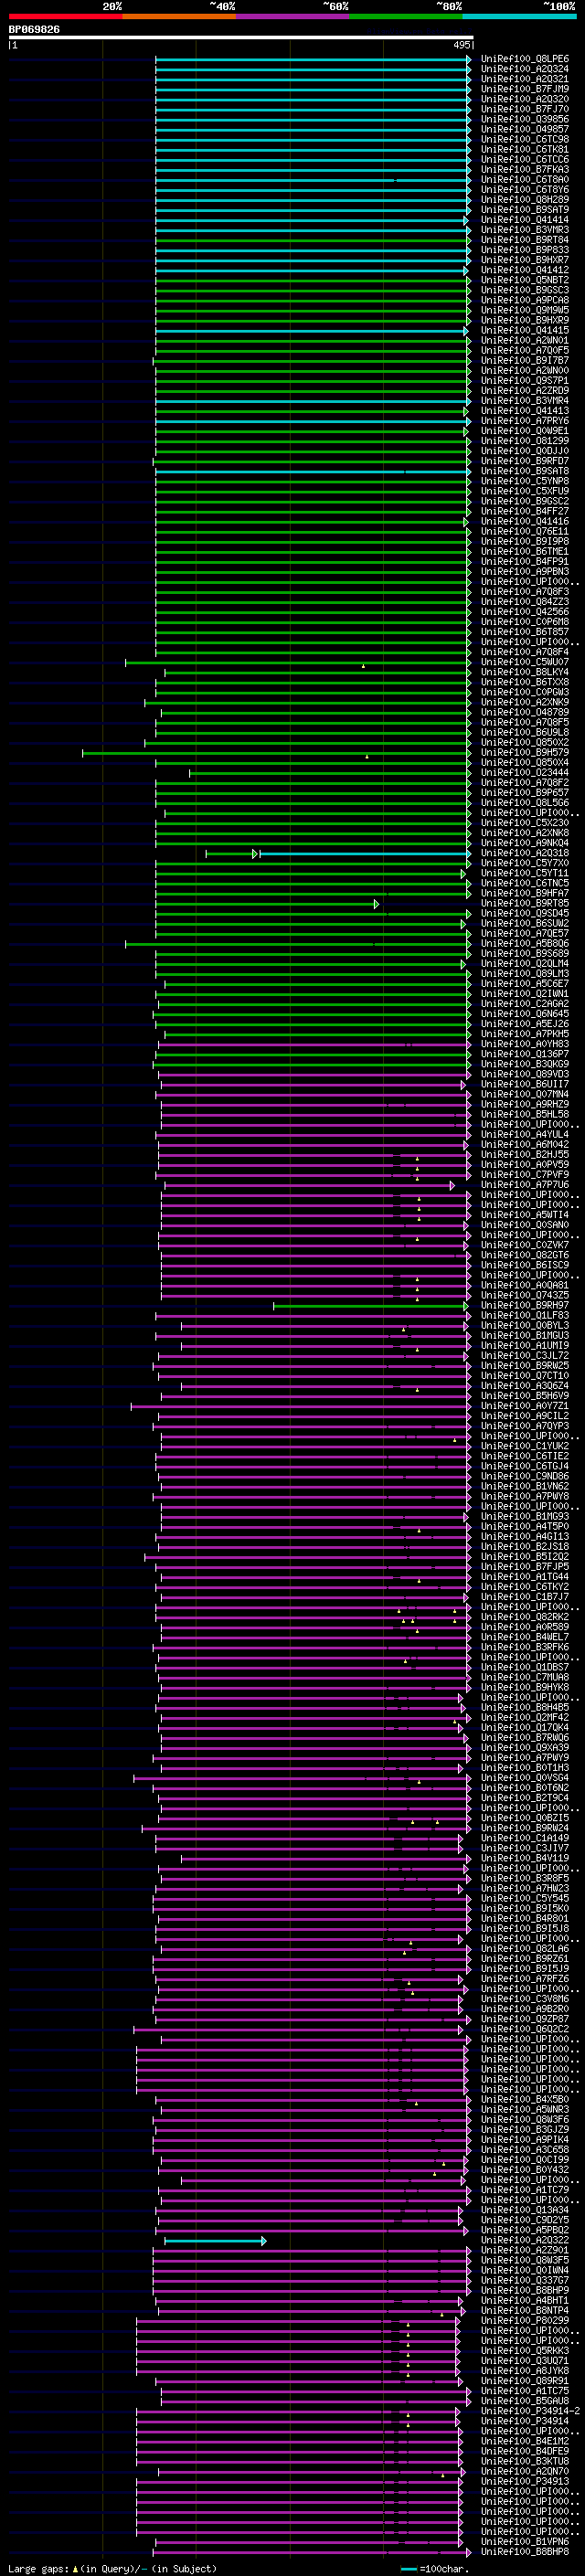Open hit UniRef100_B6UII7
The image size is (585, 2576).
525,1084
